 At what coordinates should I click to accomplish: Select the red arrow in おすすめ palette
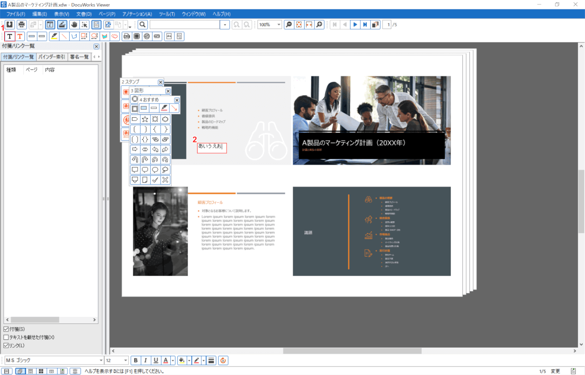point(174,108)
